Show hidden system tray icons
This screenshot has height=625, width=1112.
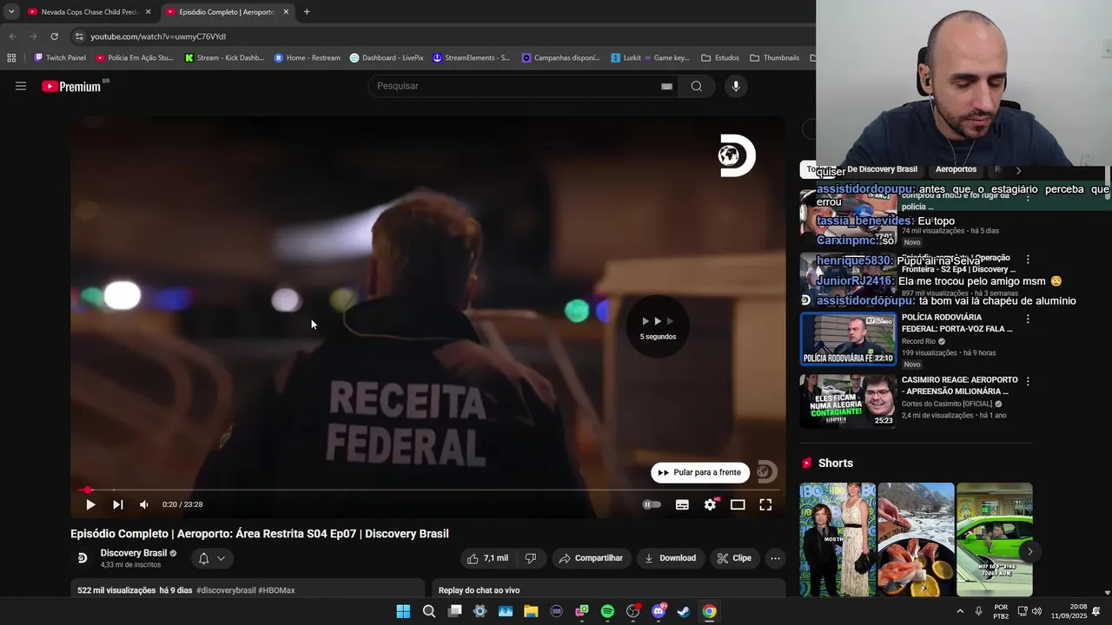point(960,611)
